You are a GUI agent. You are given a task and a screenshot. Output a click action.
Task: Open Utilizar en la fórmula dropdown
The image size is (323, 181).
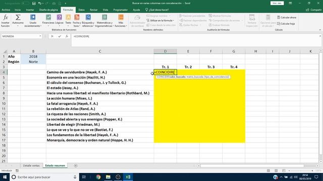pos(160,21)
